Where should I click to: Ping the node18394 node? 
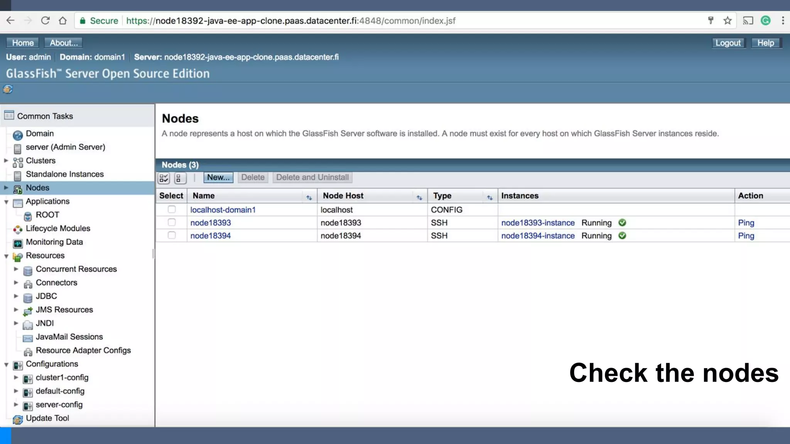746,236
